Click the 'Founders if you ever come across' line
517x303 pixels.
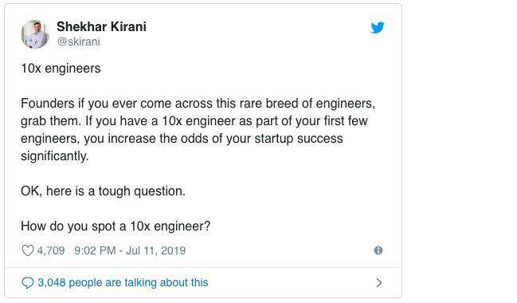[198, 104]
